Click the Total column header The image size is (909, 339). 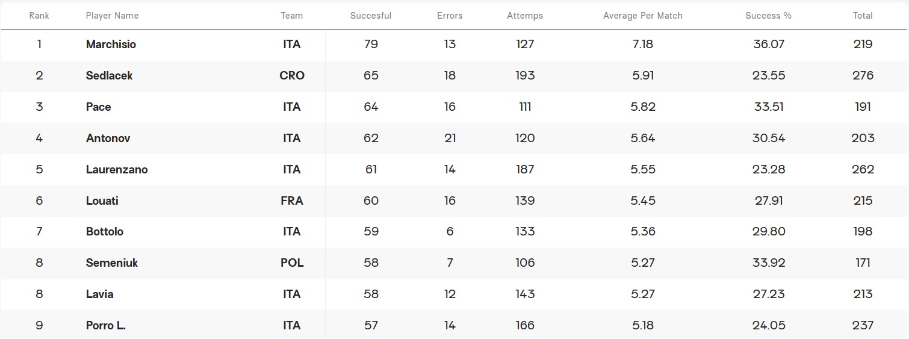point(863,16)
